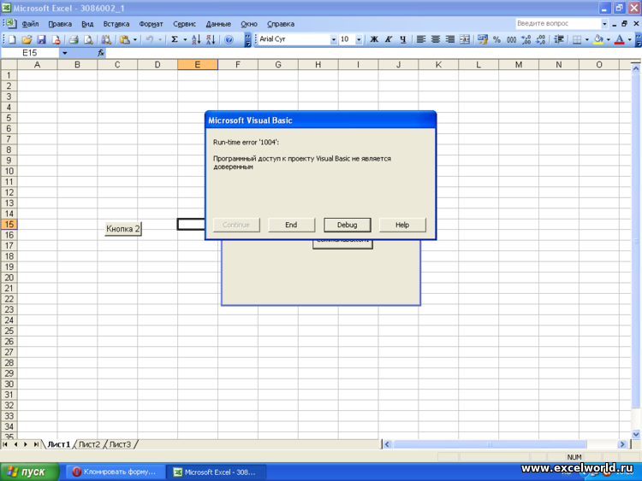This screenshot has height=481, width=642.
Task: Click Debug in the error dialog
Action: pyautogui.click(x=348, y=225)
